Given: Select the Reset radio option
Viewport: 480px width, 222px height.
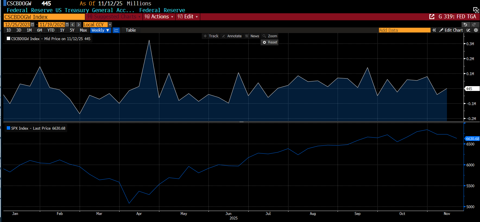Looking at the screenshot, I should click(270, 42).
